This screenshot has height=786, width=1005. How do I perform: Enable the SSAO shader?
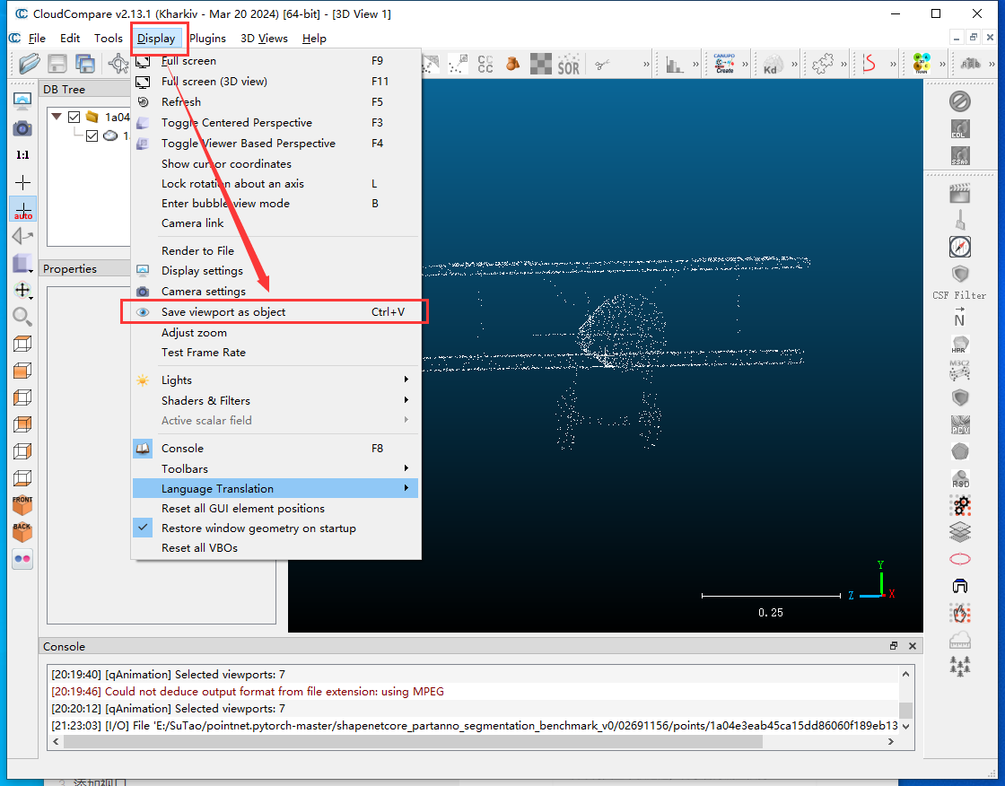tap(959, 157)
